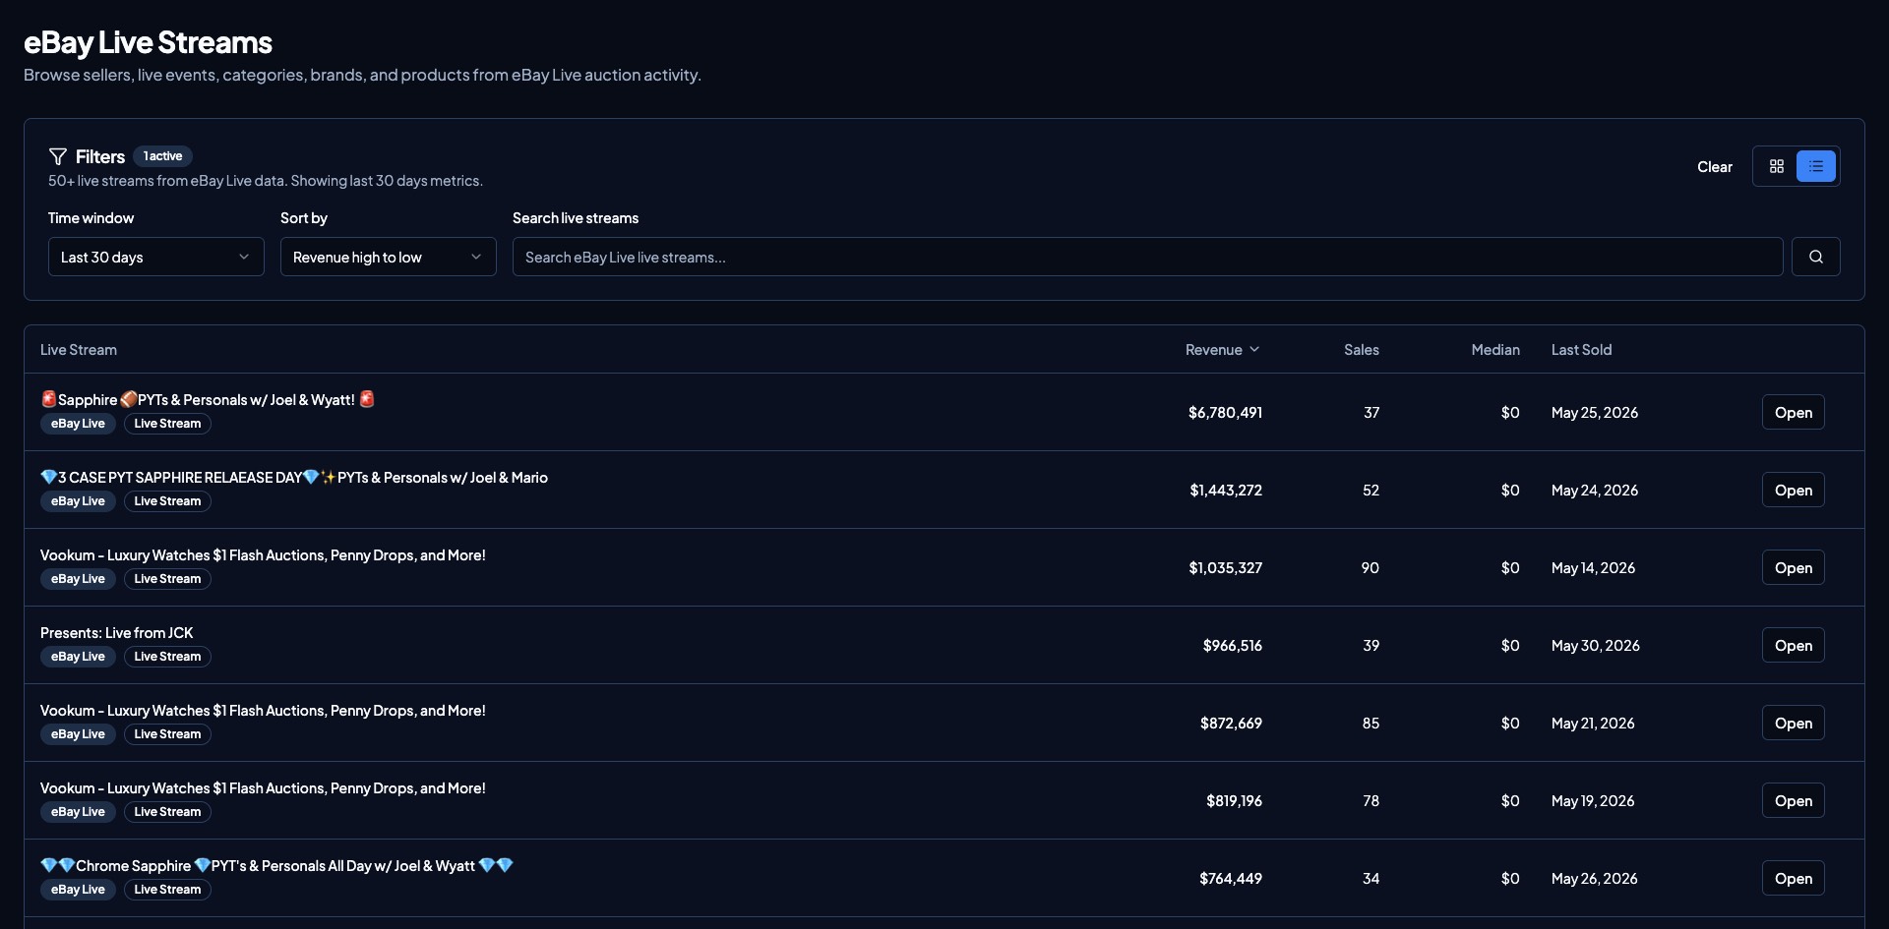Click the May 25, 2026 date
The image size is (1889, 929).
[1595, 413]
